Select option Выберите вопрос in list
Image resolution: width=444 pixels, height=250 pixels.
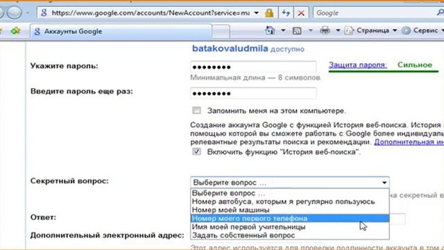click(290, 193)
